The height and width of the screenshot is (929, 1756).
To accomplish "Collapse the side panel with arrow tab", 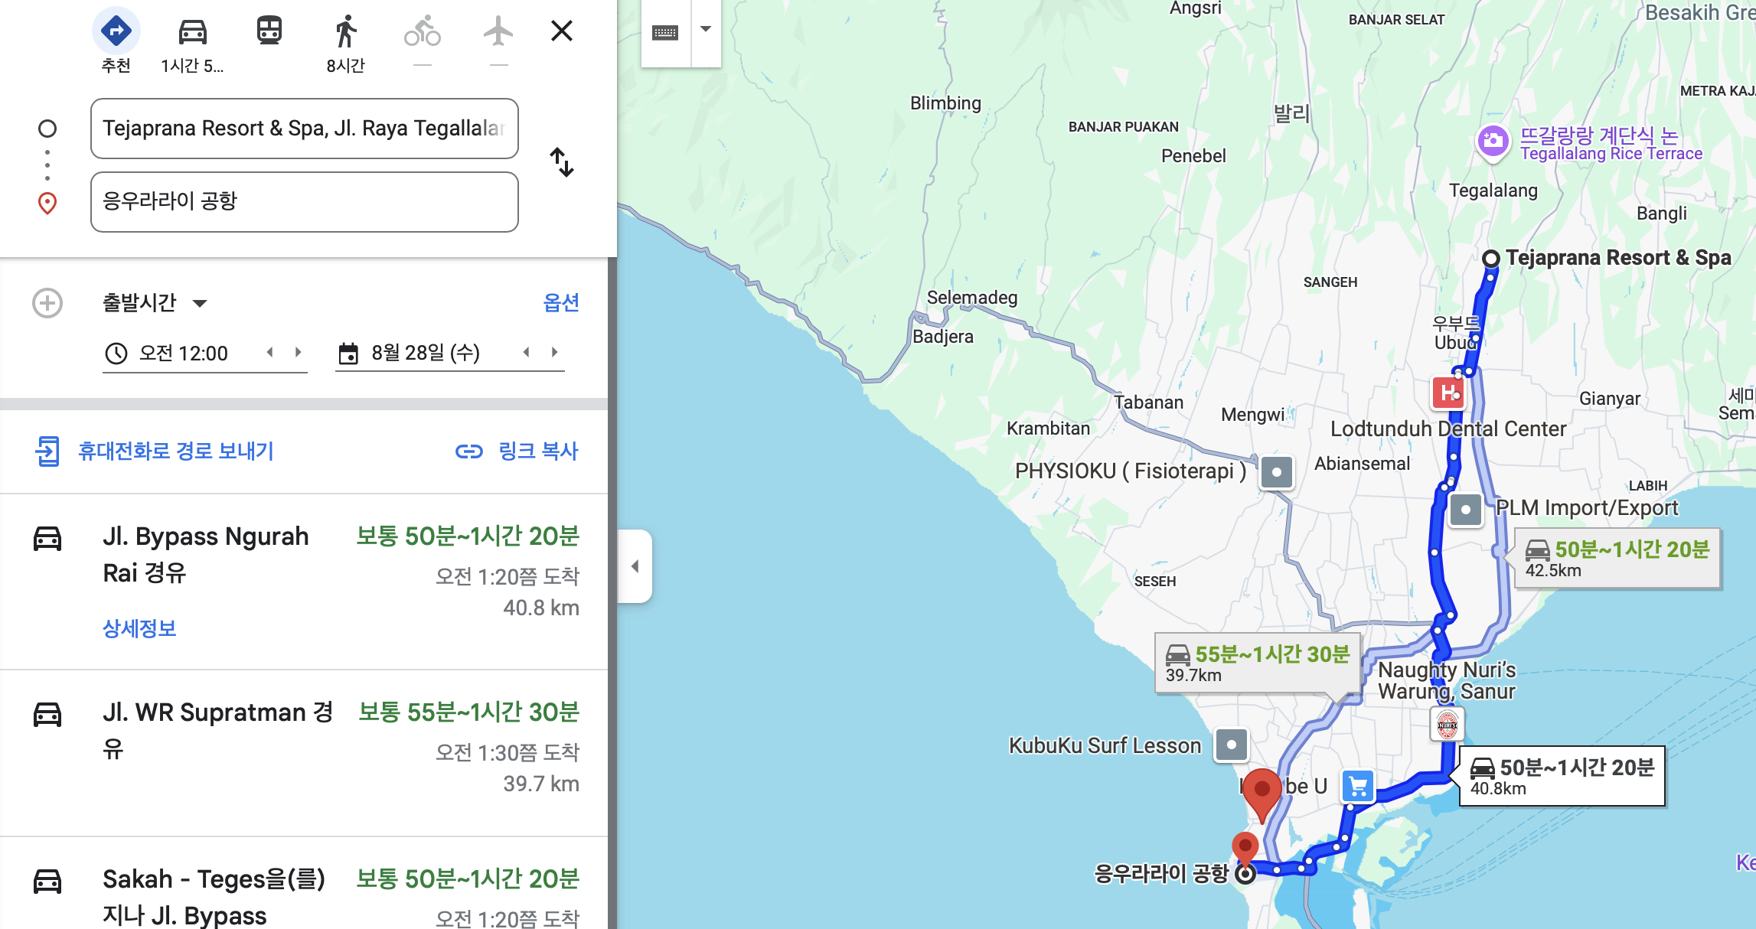I will point(635,566).
